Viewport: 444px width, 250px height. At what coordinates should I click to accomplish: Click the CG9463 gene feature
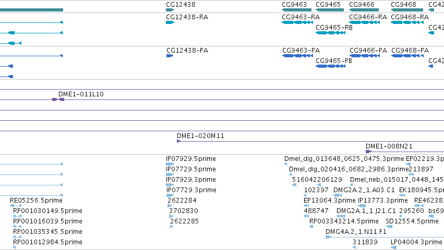[296, 10]
